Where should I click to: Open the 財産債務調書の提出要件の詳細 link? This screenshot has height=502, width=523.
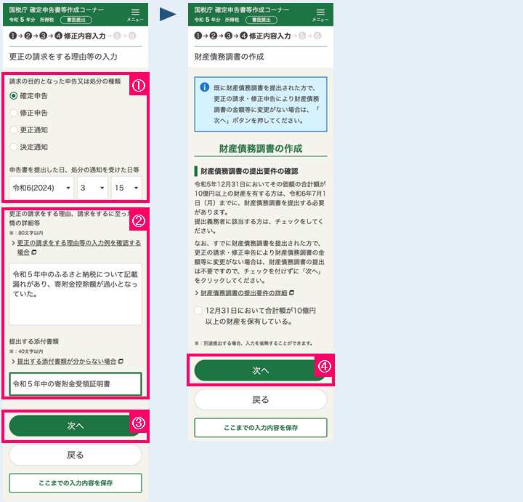tap(243, 293)
